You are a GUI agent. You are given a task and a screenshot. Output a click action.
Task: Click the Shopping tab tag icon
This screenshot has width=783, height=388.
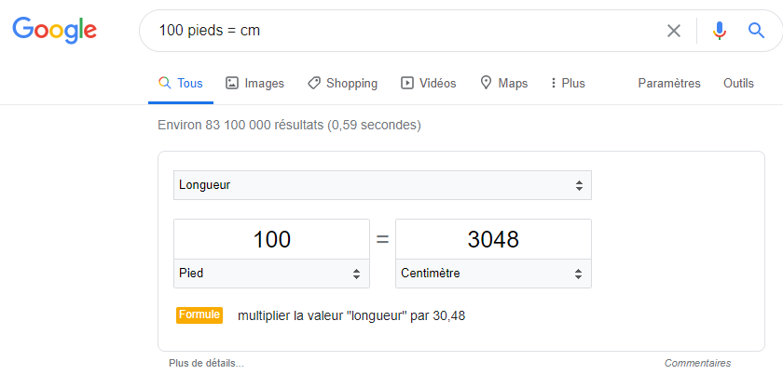[313, 83]
